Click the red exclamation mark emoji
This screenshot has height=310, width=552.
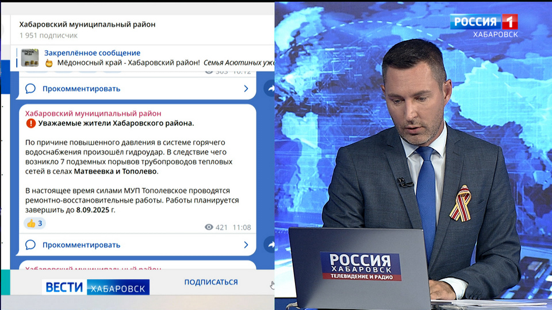[31, 123]
